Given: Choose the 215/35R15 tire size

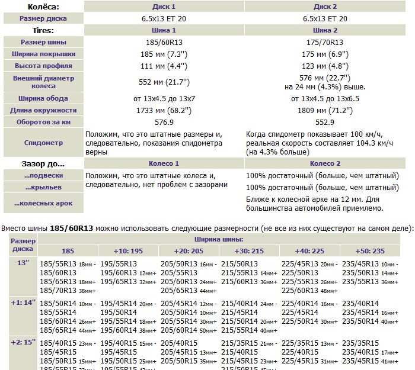Looking at the screenshot, I should tap(239, 343).
